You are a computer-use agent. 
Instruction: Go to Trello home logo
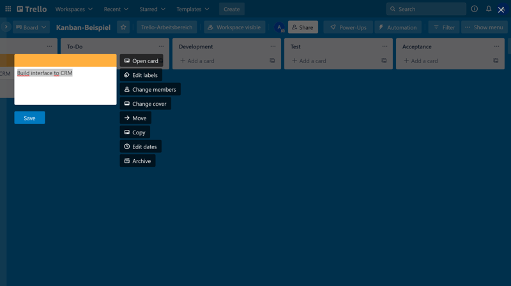pyautogui.click(x=31, y=9)
